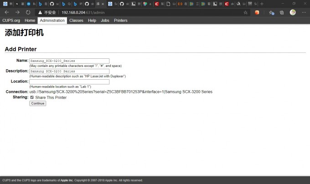310x184 pixels.
Task: Click the Apple Inc. copyright footer text
Action: (72, 180)
